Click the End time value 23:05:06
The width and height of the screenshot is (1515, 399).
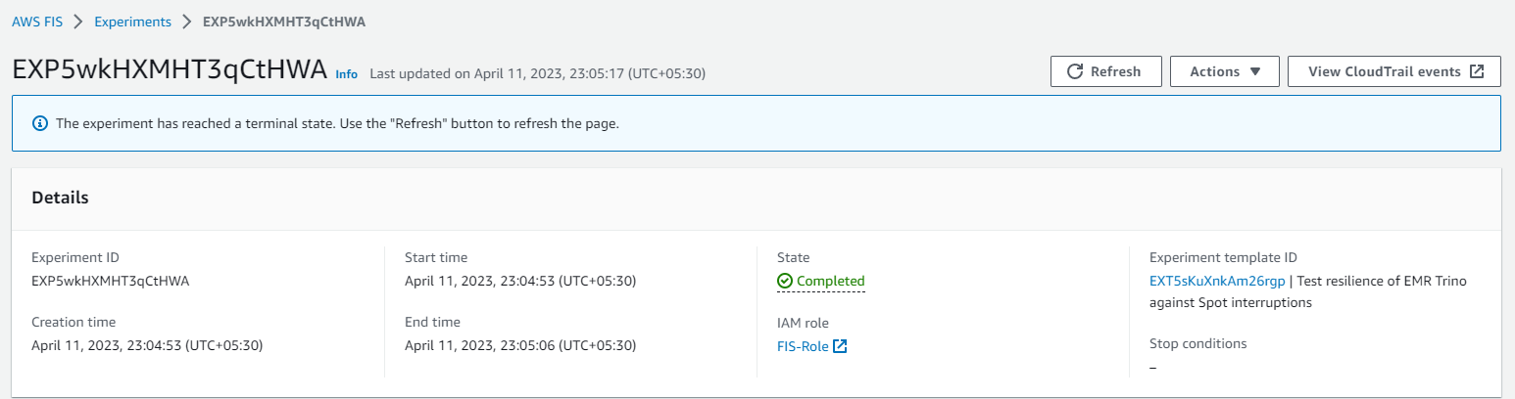(520, 345)
